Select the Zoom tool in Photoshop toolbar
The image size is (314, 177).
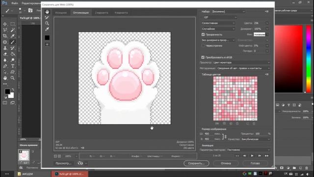point(12,78)
